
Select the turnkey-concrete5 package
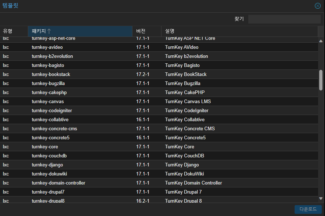tap(51, 138)
